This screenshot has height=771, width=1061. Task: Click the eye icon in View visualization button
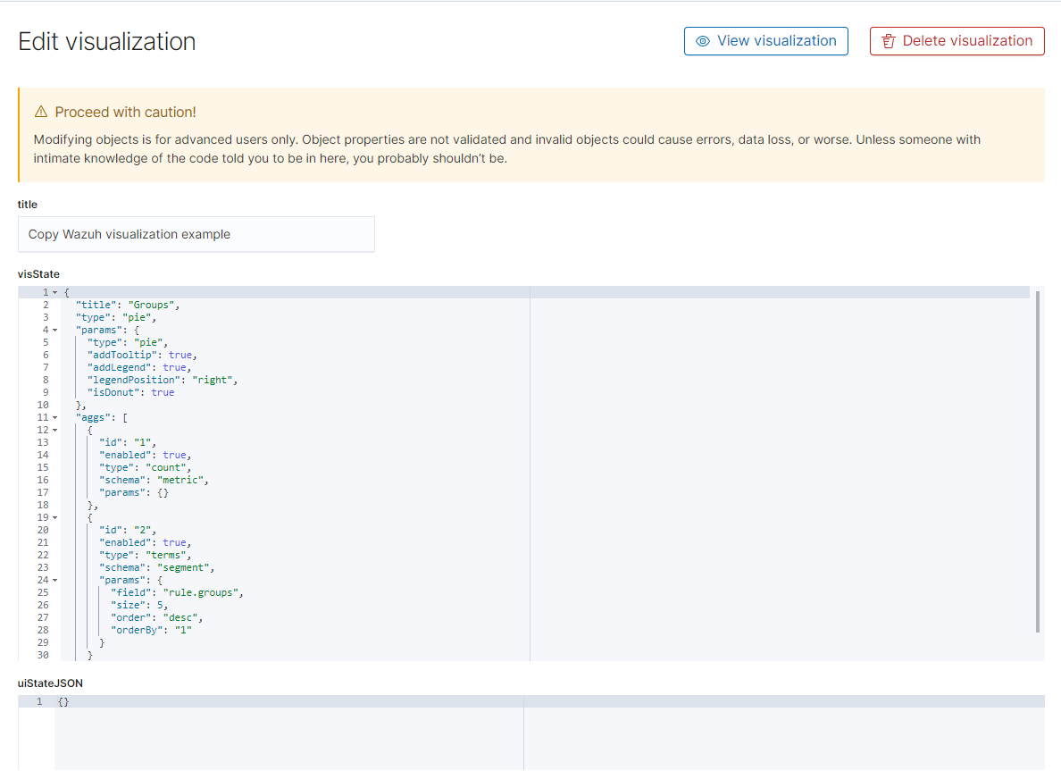[705, 40]
